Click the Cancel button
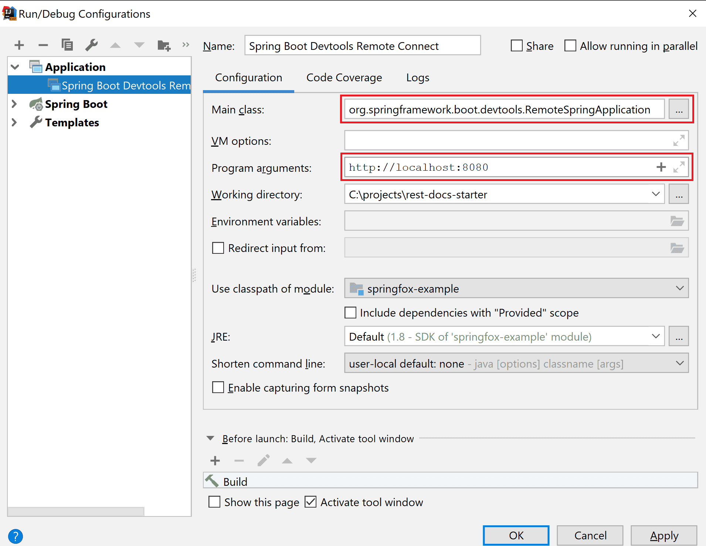 590,536
